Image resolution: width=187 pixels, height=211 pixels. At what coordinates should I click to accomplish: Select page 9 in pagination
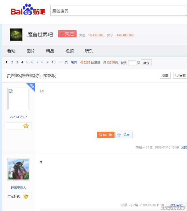(x=48, y=62)
